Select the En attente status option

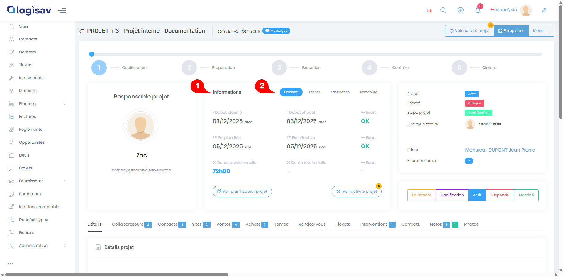tap(421, 195)
